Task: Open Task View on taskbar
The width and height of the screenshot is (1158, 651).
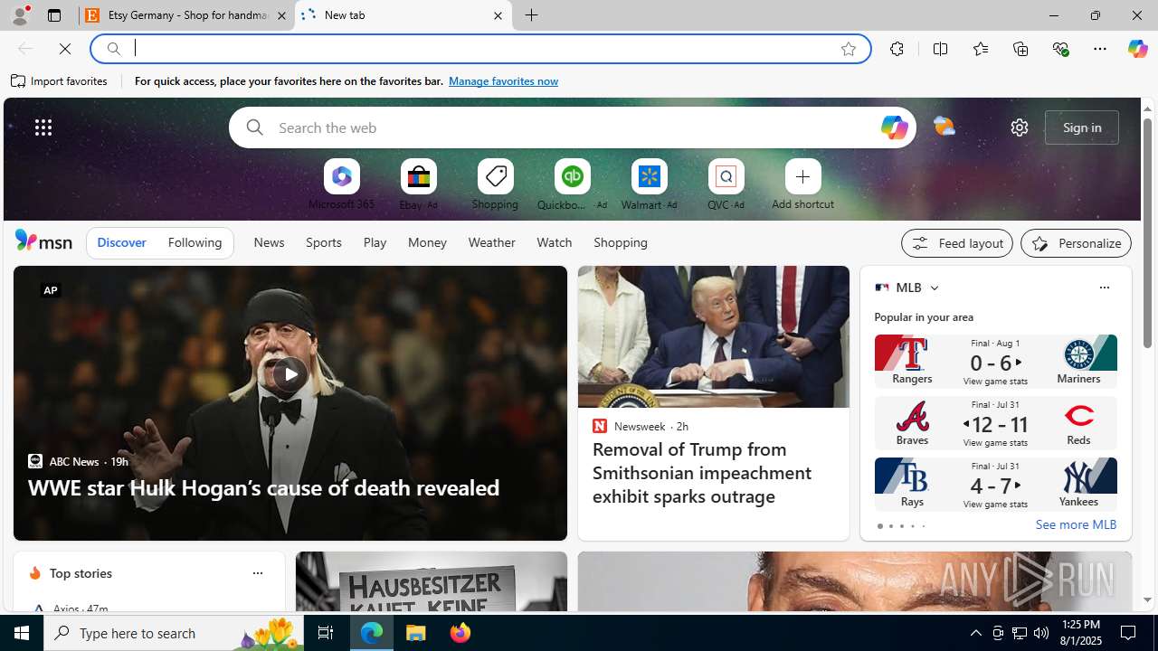Action: click(x=325, y=633)
